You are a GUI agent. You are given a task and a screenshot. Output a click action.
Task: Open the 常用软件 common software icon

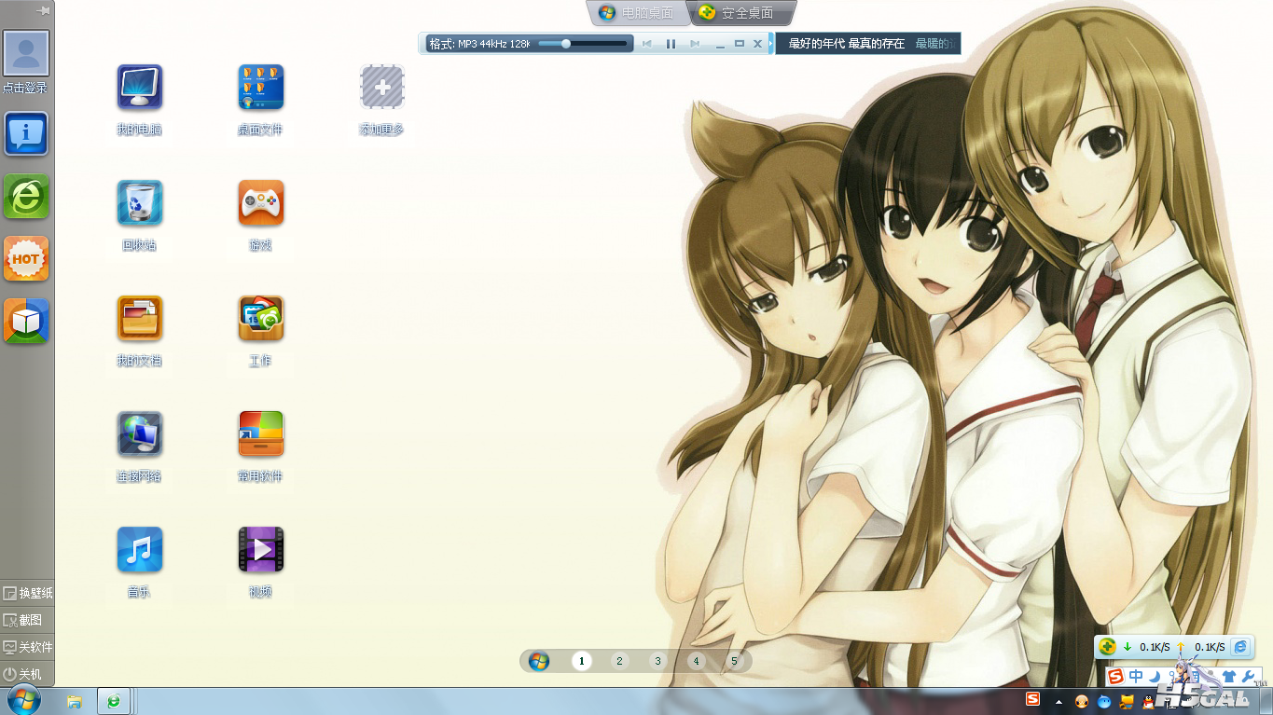click(x=260, y=434)
